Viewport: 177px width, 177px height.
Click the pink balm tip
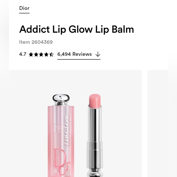click(95, 100)
